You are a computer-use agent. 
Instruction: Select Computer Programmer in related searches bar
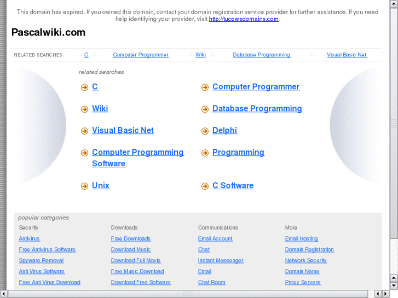pyautogui.click(x=141, y=55)
